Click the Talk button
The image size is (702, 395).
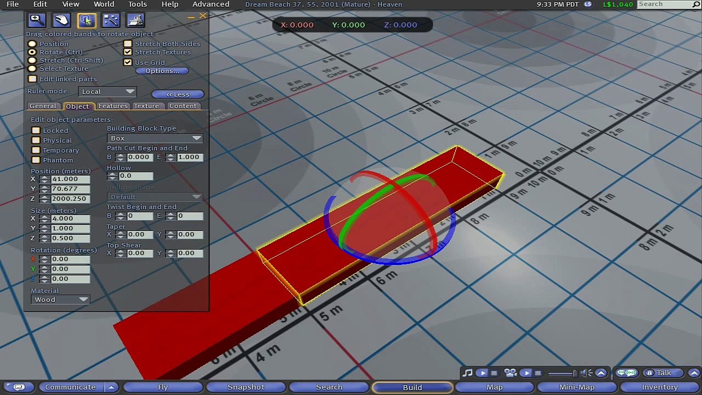pyautogui.click(x=664, y=373)
